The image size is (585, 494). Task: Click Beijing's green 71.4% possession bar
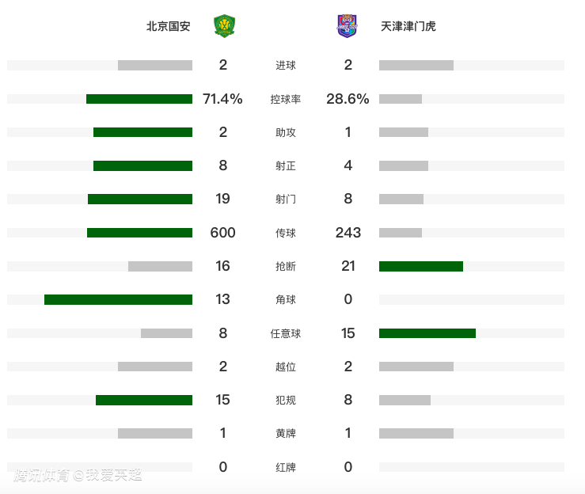coord(139,99)
